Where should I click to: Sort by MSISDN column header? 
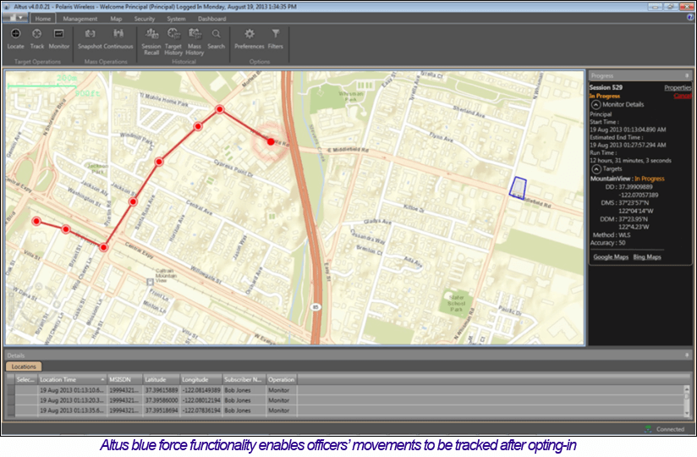(125, 380)
